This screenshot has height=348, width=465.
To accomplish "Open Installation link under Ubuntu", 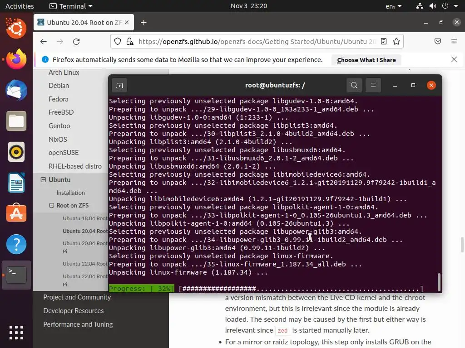I will coord(70,193).
